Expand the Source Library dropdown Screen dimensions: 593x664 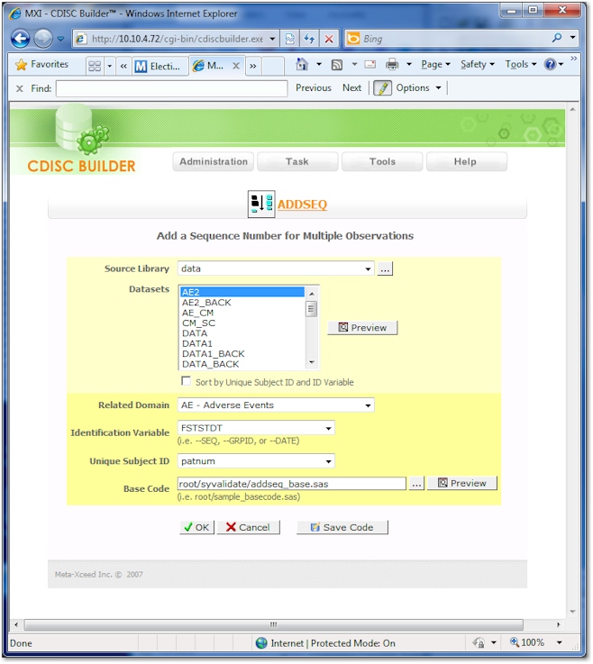tap(368, 268)
